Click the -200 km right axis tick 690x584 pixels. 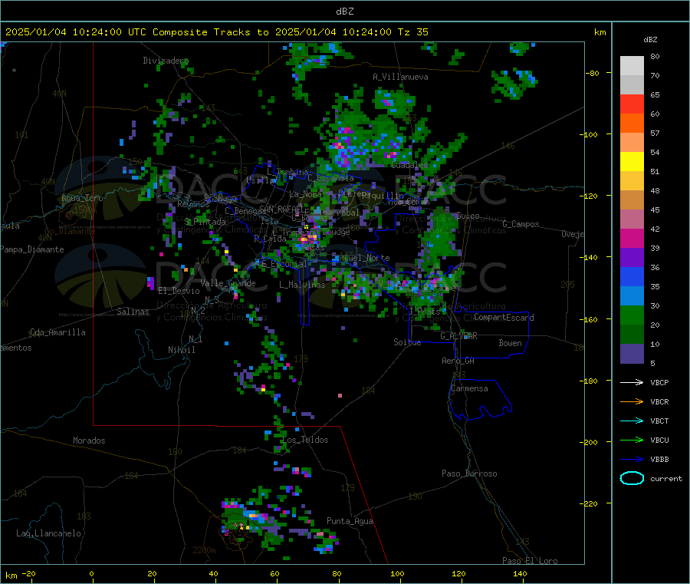pos(590,442)
